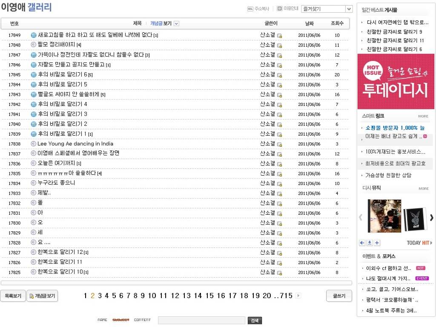This screenshot has height=327, width=436.
Task: Click the writer badge icon for post 17849
Action: pyautogui.click(x=280, y=36)
